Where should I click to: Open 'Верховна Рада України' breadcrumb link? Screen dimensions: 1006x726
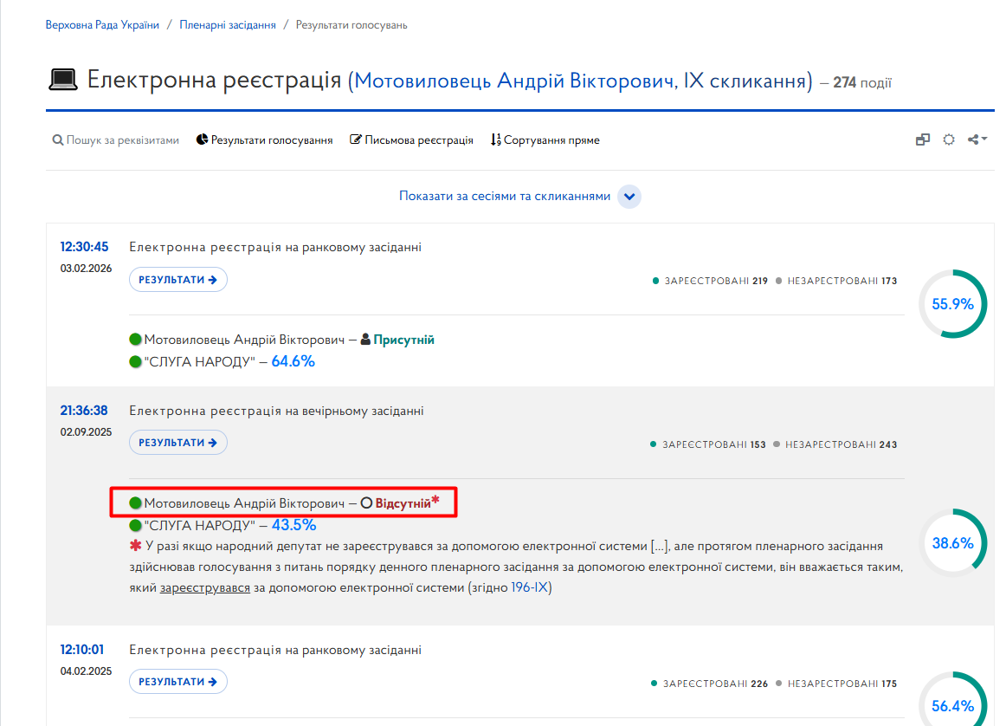tap(102, 25)
